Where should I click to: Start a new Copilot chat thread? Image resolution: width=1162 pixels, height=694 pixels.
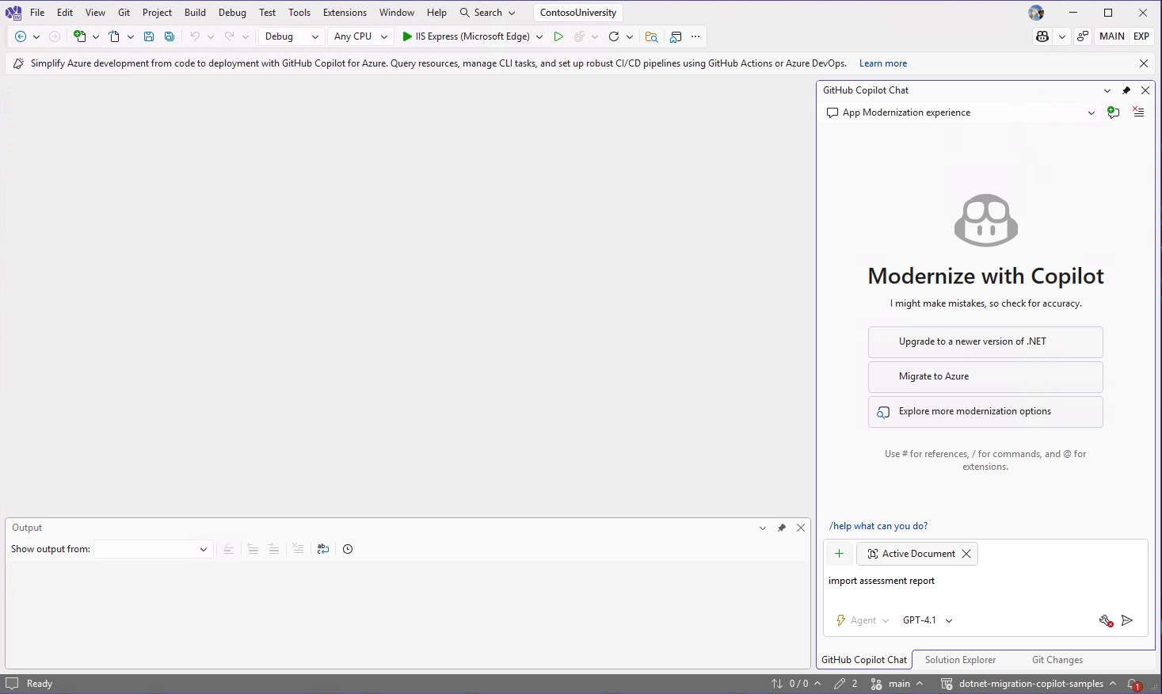[x=1113, y=112]
